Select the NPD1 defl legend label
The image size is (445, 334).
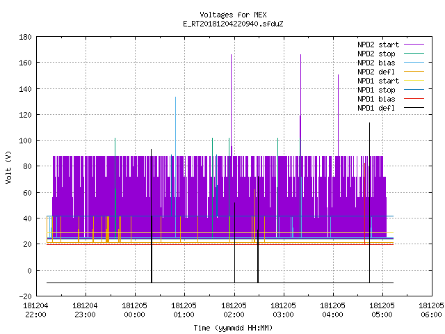click(376, 108)
